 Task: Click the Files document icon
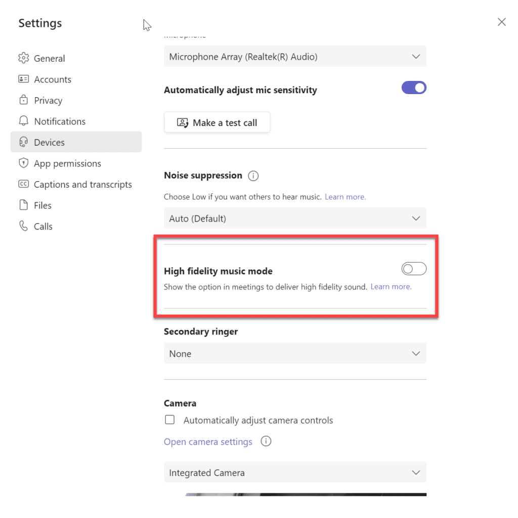point(23,205)
